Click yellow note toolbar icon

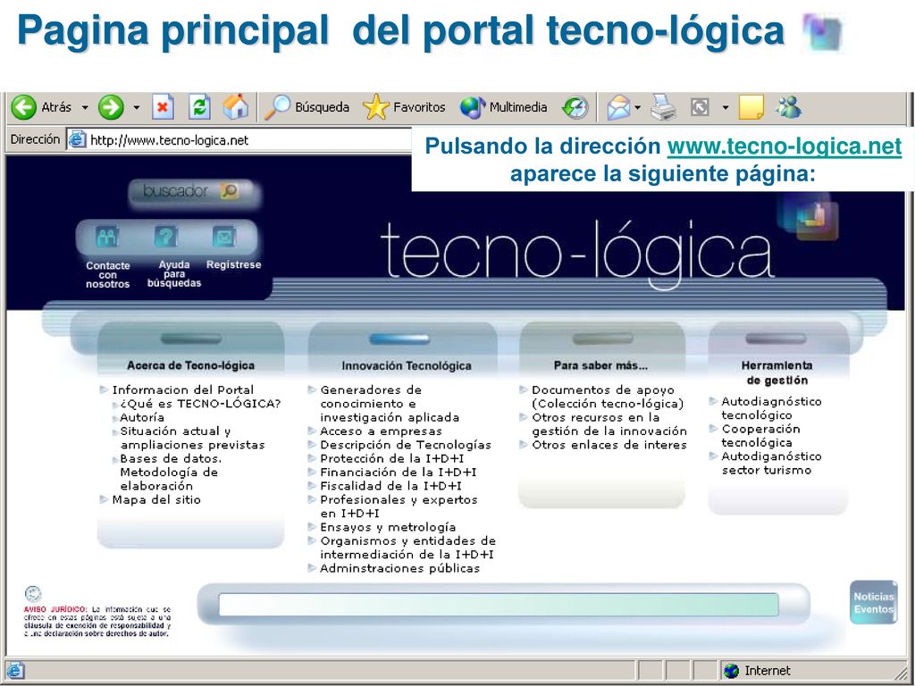(751, 108)
